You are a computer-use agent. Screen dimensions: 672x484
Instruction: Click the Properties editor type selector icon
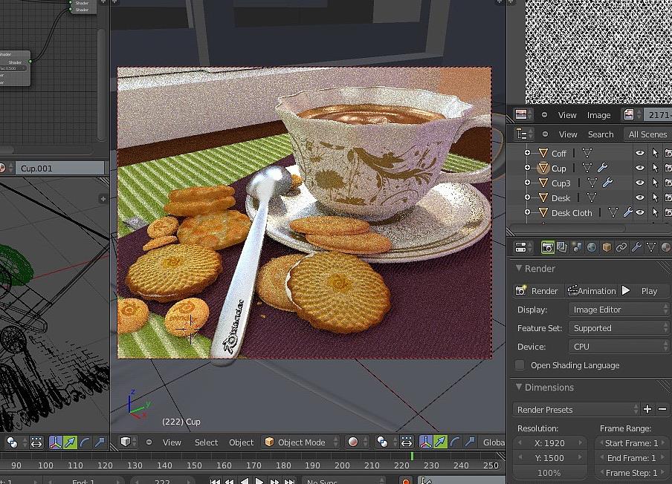click(x=523, y=247)
